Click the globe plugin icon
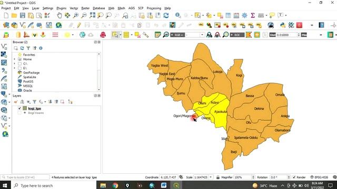This screenshot has width=337, height=189. click(x=82, y=35)
